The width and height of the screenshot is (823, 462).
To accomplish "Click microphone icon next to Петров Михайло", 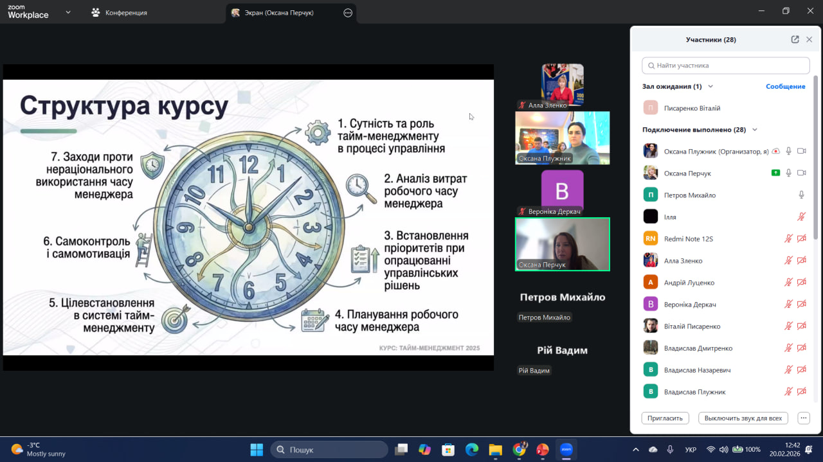I will click(x=801, y=195).
